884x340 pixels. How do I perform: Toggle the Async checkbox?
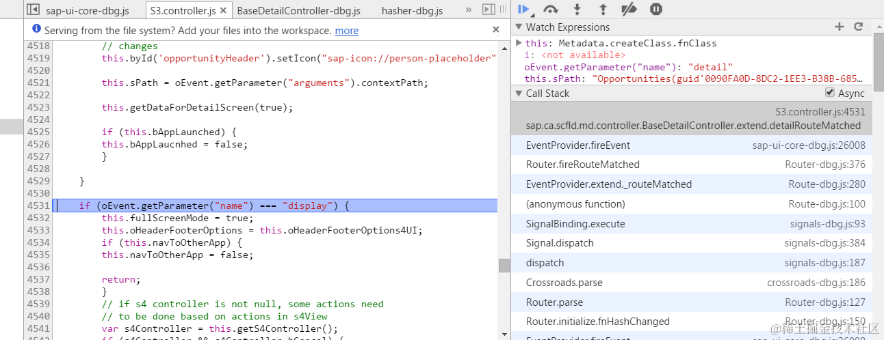[x=830, y=93]
